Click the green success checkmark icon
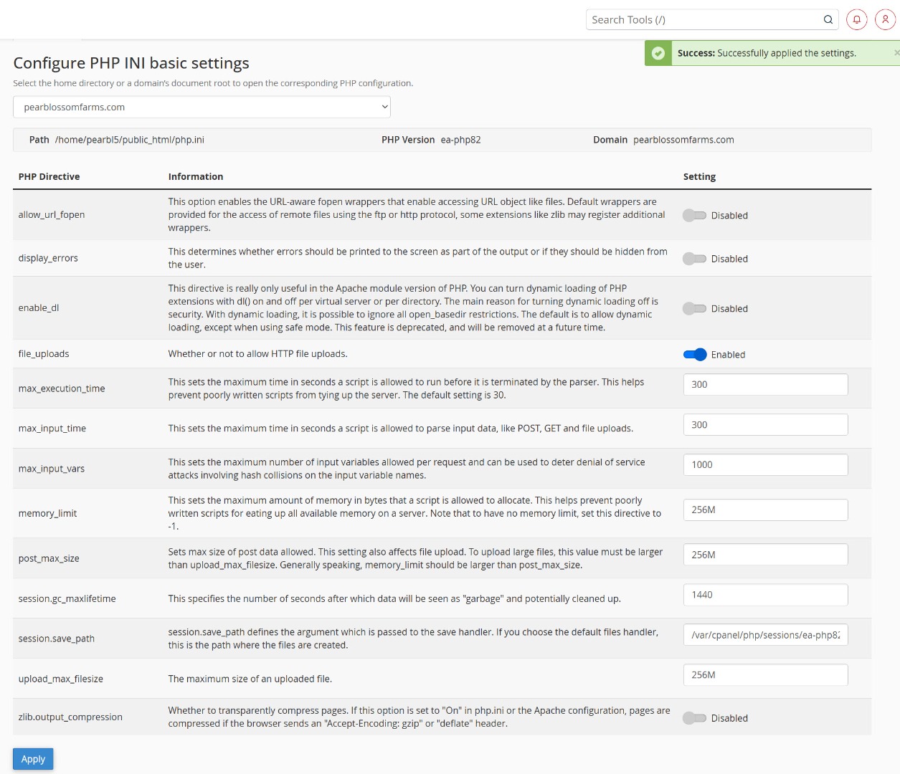Screen dimensions: 900x774 658,53
